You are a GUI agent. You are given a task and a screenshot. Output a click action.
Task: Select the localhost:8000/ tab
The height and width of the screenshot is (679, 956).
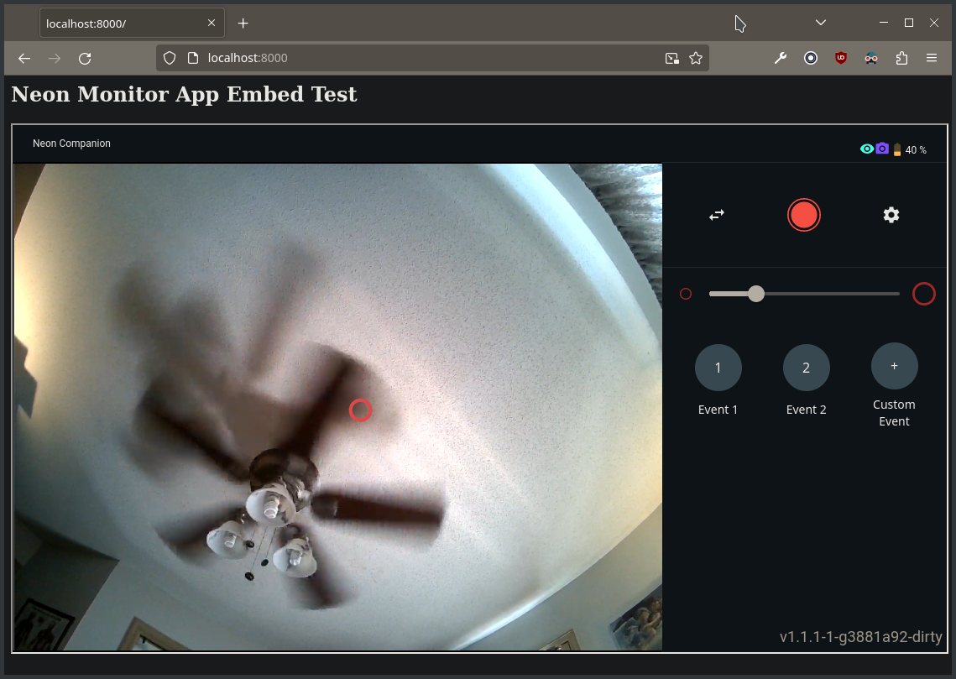(132, 24)
